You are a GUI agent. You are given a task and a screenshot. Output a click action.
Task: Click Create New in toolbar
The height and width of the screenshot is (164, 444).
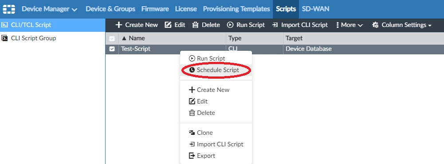point(137,25)
